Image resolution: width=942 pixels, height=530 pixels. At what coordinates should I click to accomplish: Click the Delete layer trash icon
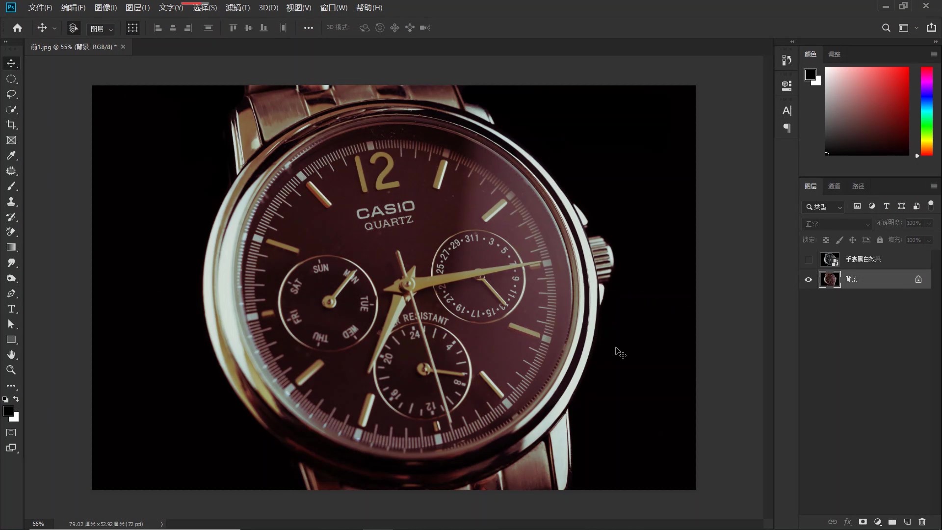point(922,522)
